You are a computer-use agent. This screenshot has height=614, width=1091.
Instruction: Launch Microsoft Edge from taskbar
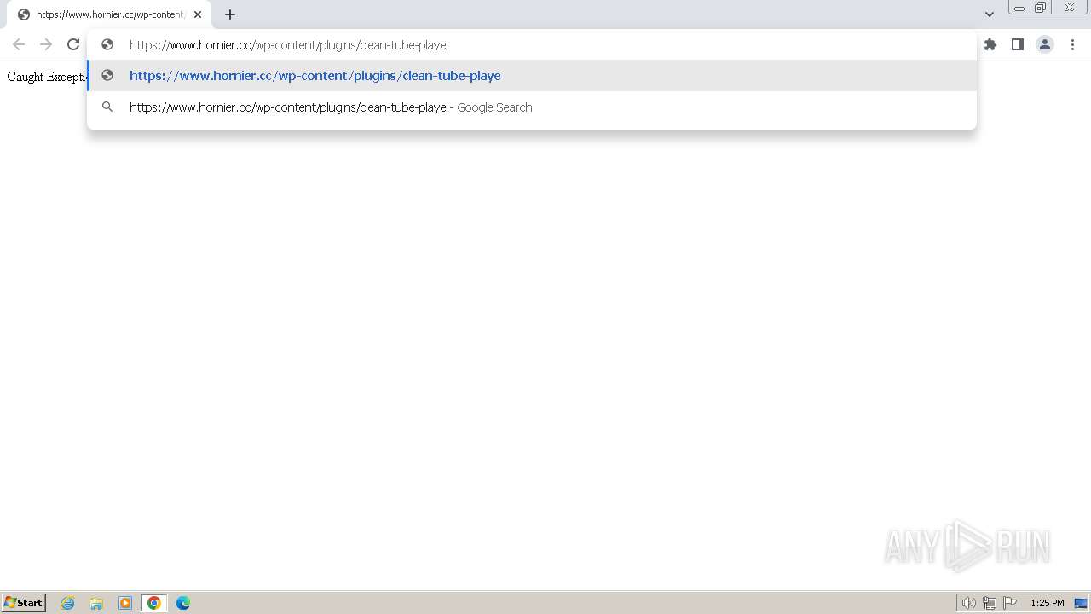[183, 603]
